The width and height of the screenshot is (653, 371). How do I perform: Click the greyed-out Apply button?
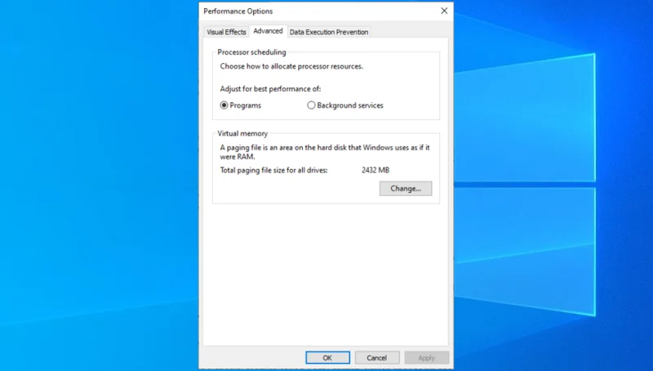tap(426, 358)
